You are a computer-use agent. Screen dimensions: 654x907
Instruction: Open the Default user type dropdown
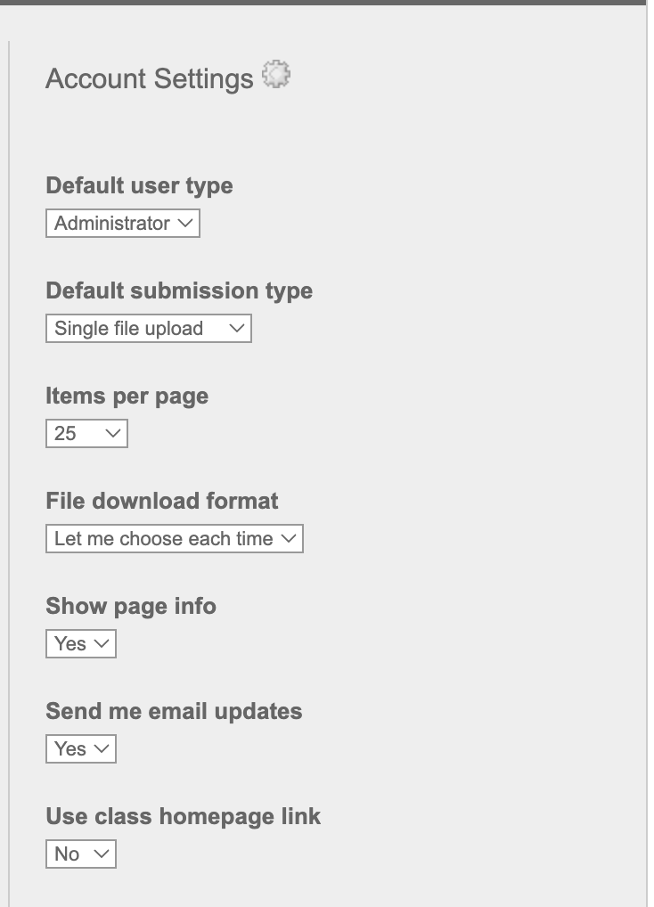[x=122, y=224]
